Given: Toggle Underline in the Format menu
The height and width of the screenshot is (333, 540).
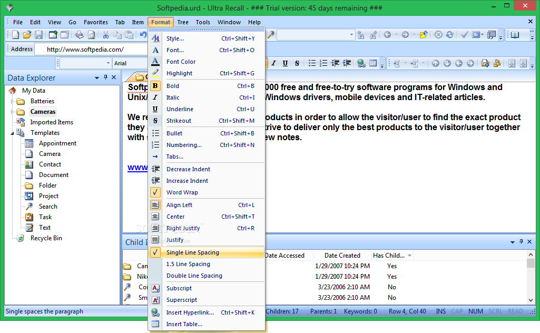Looking at the screenshot, I should pos(207,109).
